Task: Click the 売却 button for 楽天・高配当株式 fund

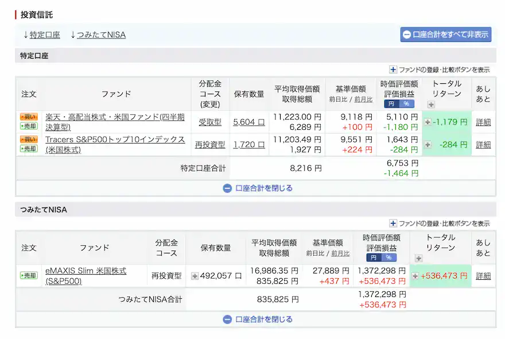Action: pyautogui.click(x=29, y=126)
